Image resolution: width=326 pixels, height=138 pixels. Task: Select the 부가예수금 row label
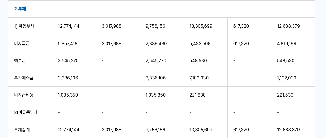coord(24,78)
